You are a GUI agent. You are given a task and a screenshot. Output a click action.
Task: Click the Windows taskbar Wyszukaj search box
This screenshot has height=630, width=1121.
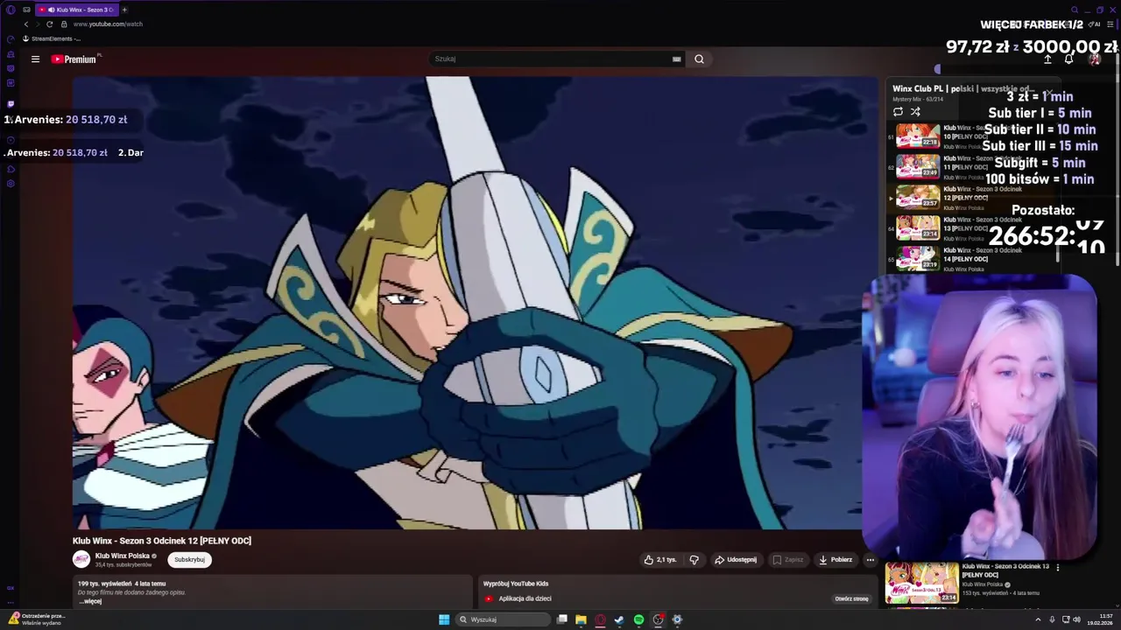504,619
